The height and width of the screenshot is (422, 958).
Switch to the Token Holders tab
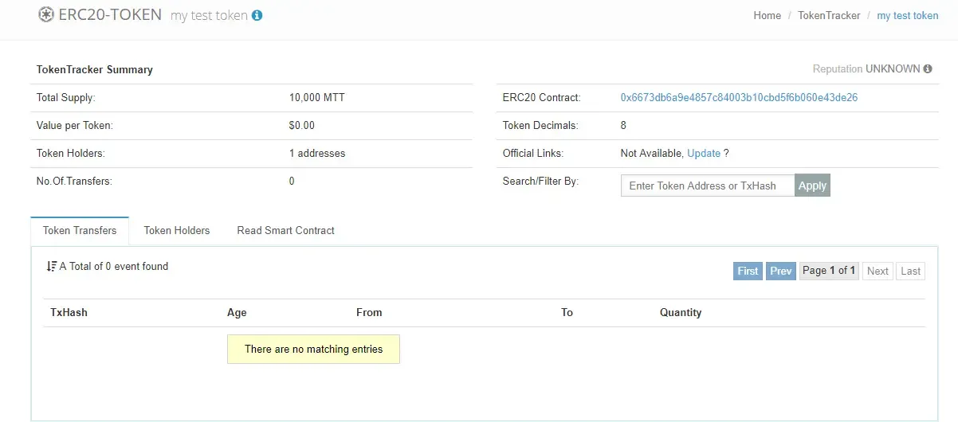(177, 231)
